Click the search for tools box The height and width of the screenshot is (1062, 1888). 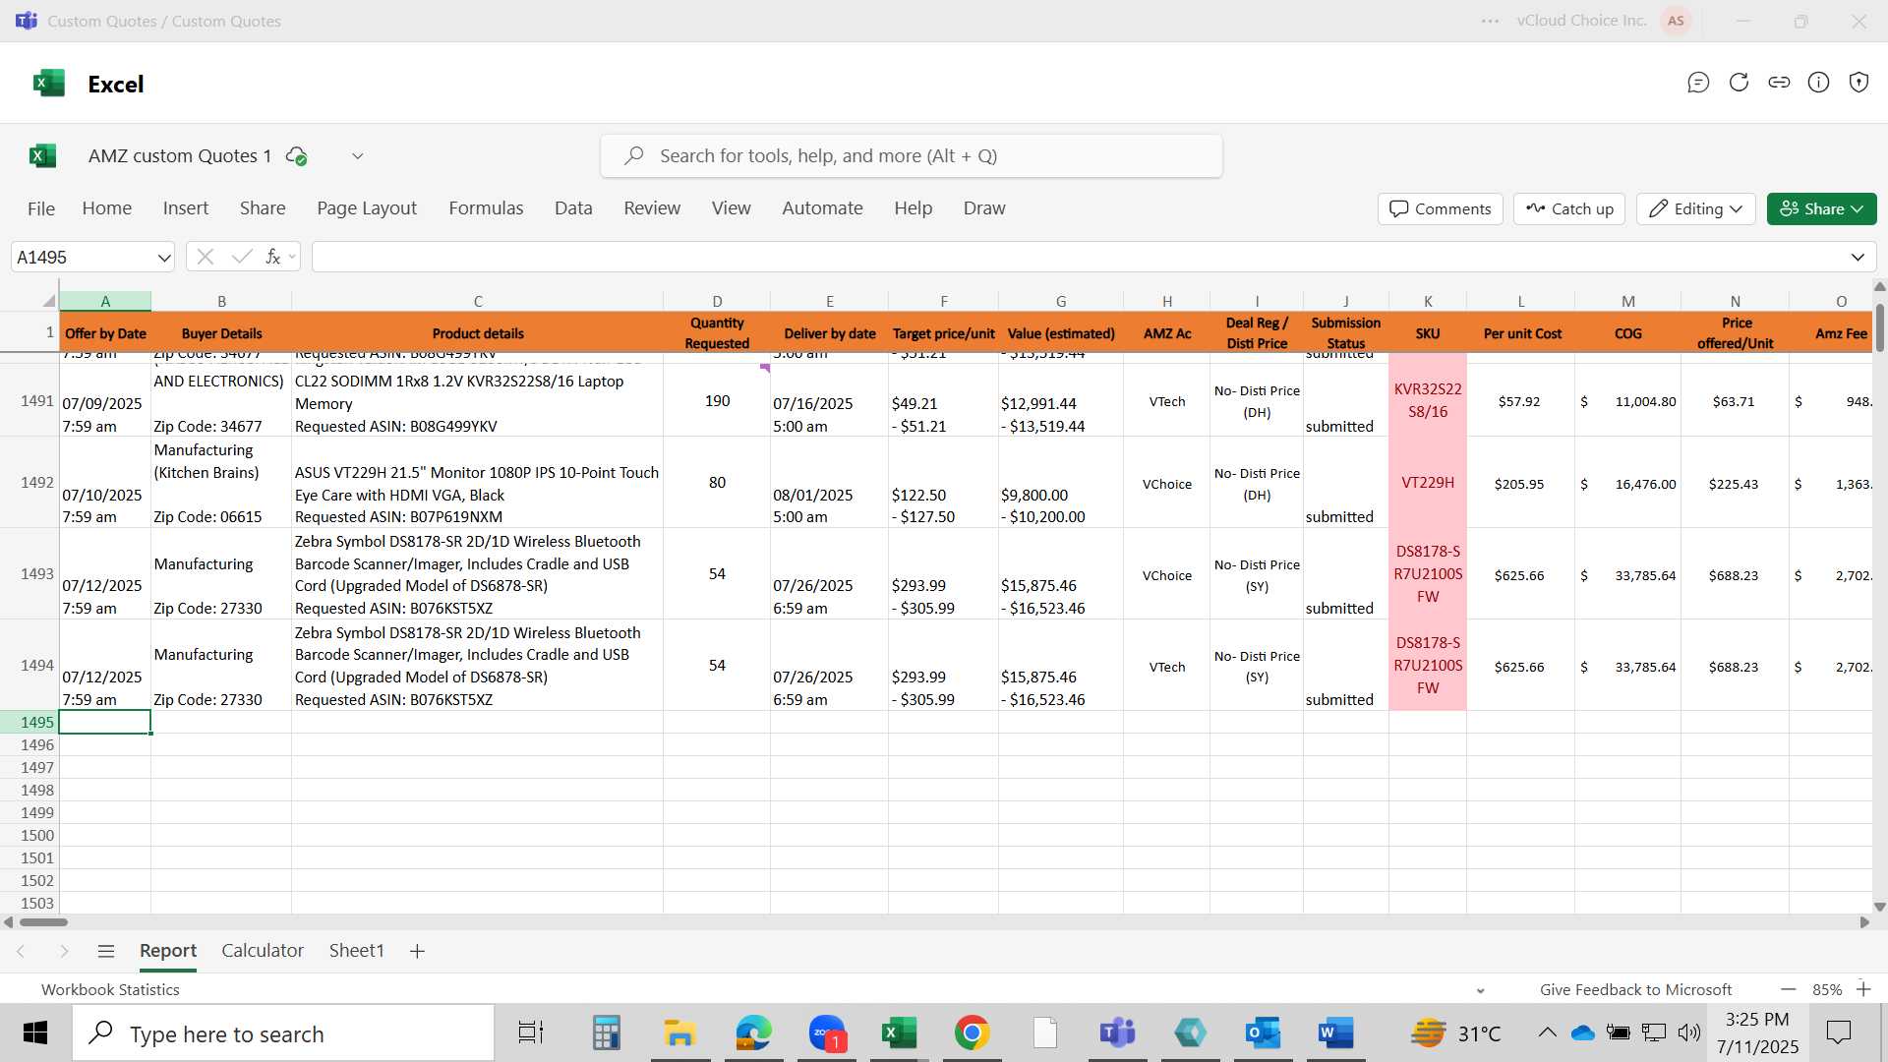click(912, 155)
